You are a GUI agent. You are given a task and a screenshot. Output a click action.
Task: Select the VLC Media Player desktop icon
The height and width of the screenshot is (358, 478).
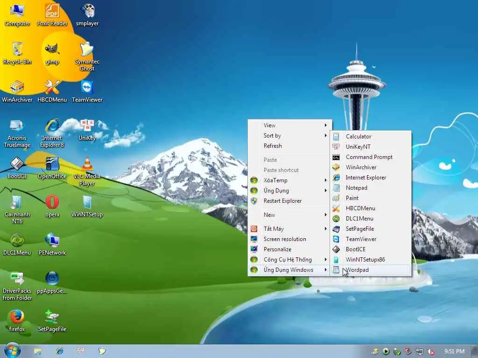click(87, 172)
